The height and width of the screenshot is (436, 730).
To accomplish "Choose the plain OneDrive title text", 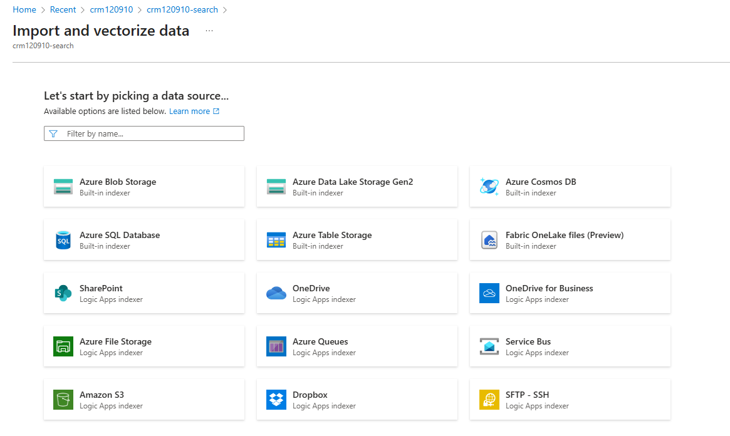I will point(311,289).
